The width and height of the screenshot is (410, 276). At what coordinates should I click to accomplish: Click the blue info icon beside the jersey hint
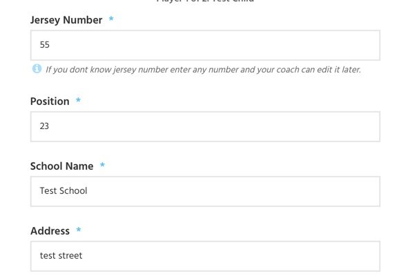coord(37,69)
